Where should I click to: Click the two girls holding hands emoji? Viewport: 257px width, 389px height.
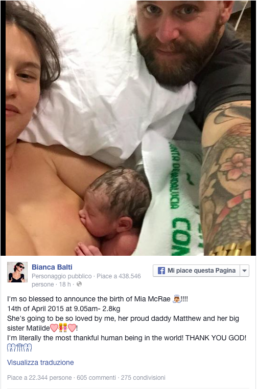pyautogui.click(x=63, y=328)
